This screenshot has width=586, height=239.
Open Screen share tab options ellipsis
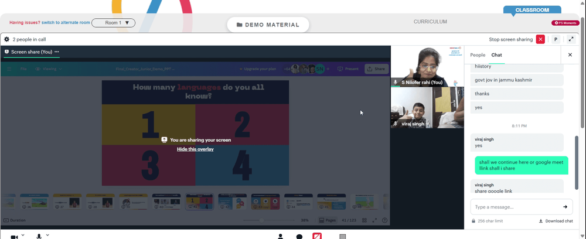[x=56, y=52]
